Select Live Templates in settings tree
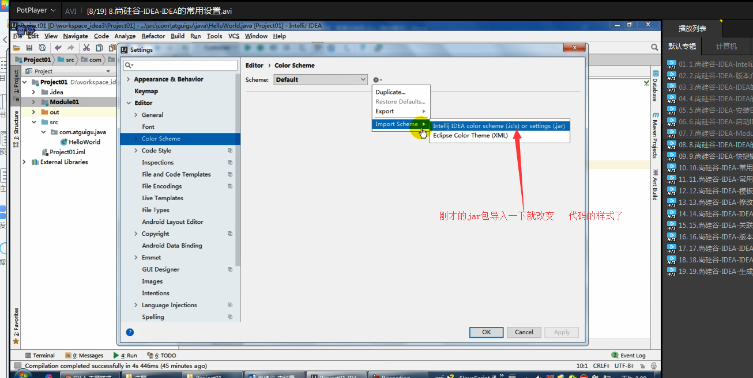The width and height of the screenshot is (753, 378). pyautogui.click(x=163, y=198)
